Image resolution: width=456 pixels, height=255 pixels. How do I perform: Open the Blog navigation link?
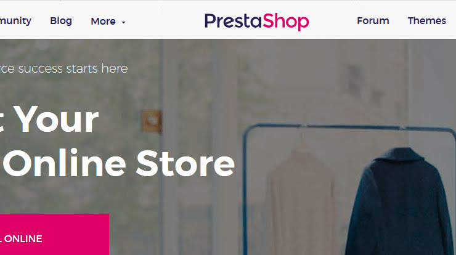pyautogui.click(x=61, y=21)
